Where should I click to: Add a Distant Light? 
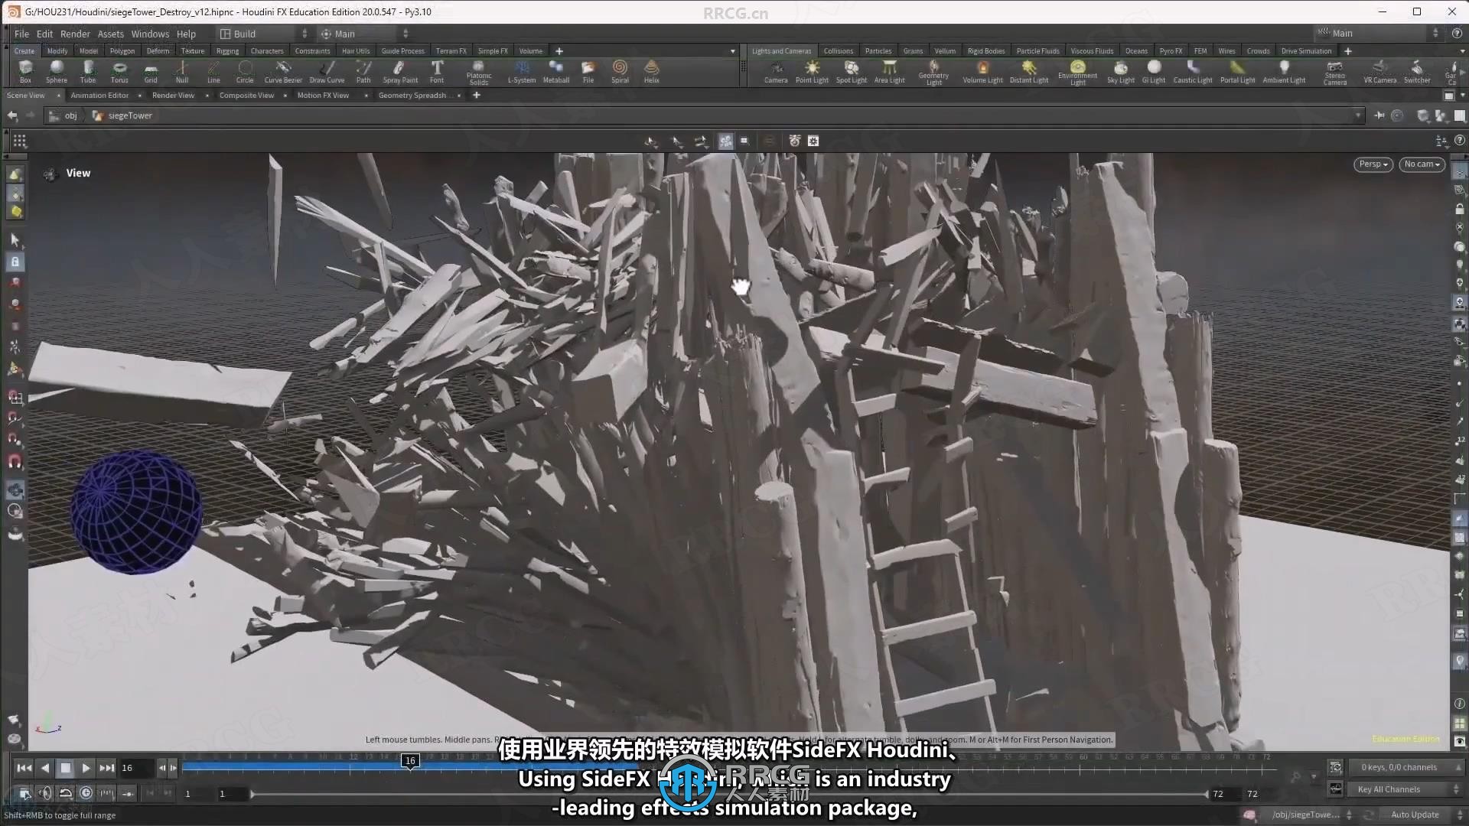1029,72
